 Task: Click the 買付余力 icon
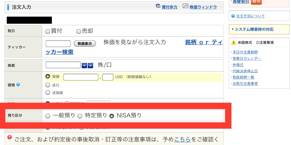(158, 6)
